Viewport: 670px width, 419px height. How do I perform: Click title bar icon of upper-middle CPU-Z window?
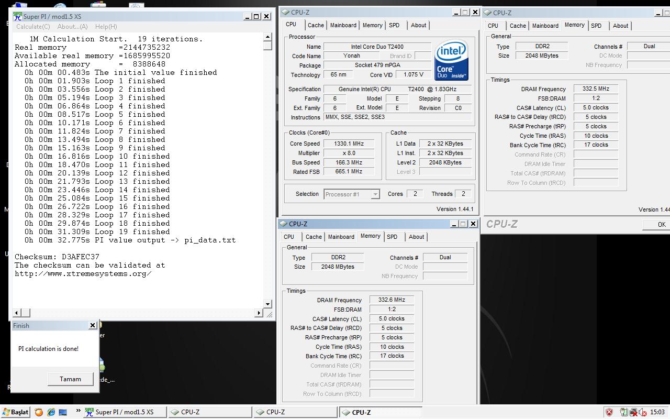[x=285, y=12]
